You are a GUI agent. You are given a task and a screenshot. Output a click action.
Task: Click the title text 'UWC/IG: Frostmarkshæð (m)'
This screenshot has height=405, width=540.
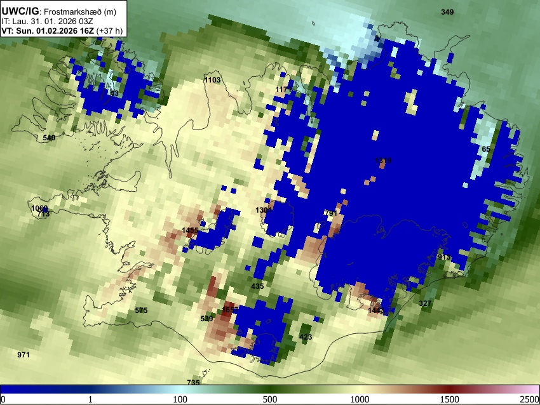[59, 11]
